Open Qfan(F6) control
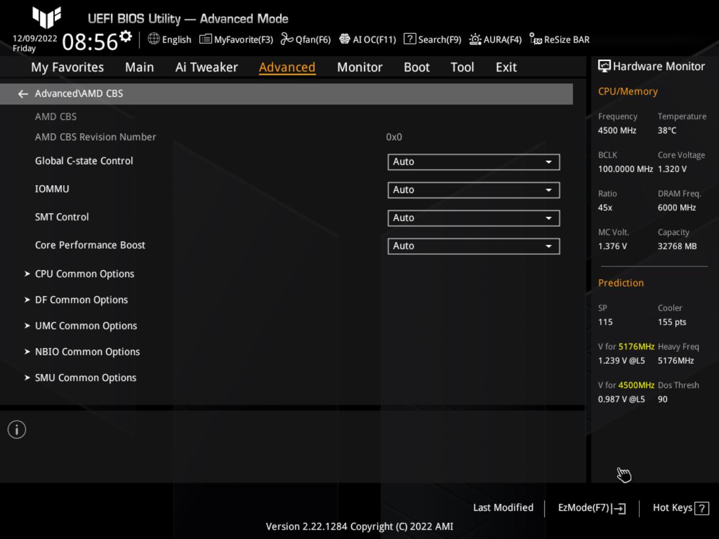This screenshot has height=539, width=719. coord(305,39)
